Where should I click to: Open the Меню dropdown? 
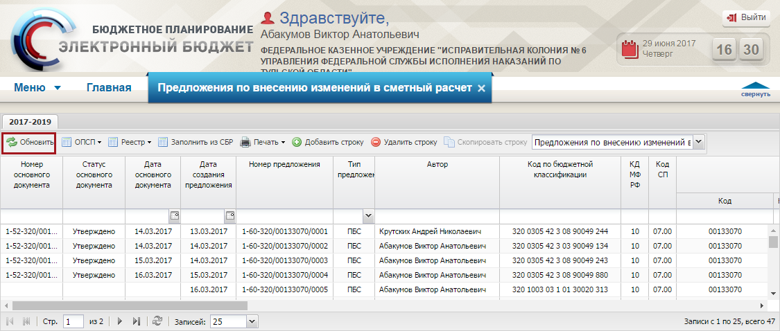tap(37, 87)
